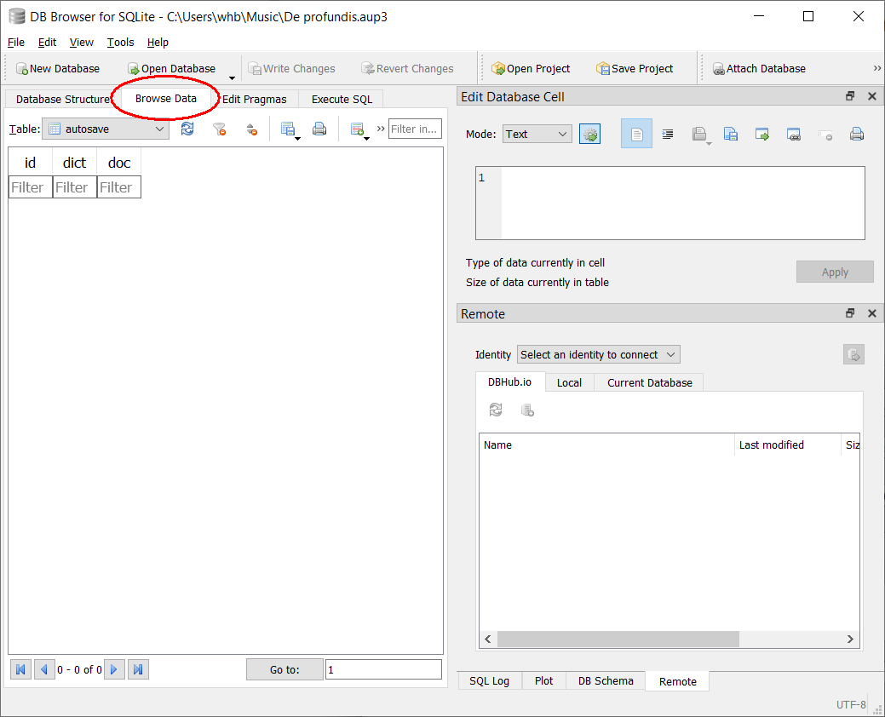Expand the Mode dropdown set to Text
This screenshot has height=717, width=885.
537,134
